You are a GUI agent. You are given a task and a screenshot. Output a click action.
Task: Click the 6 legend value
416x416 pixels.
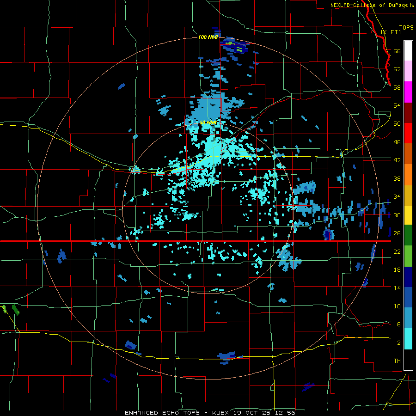click(399, 324)
